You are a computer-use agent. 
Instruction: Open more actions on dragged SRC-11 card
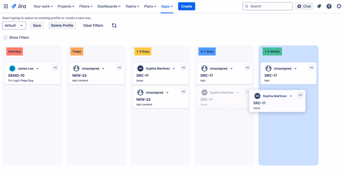[x=300, y=95]
